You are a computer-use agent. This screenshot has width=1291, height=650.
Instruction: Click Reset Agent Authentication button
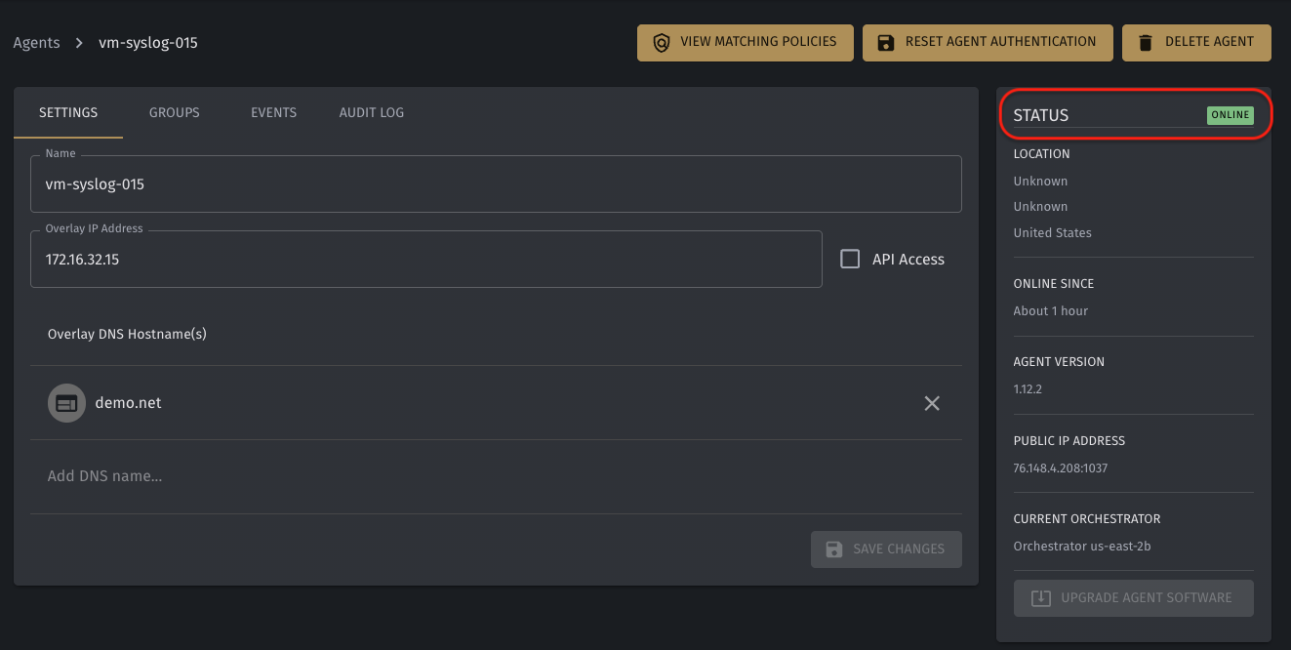(x=988, y=43)
